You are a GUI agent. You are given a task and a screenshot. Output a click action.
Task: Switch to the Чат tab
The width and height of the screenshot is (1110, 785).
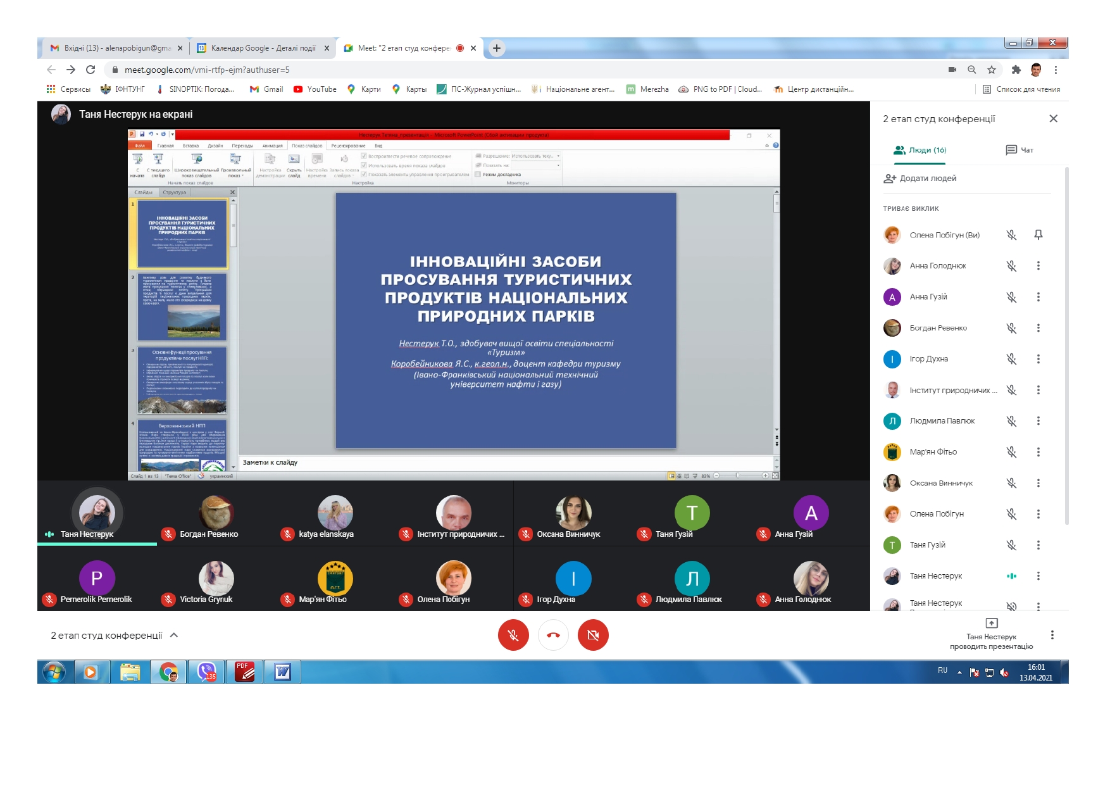pos(1020,150)
